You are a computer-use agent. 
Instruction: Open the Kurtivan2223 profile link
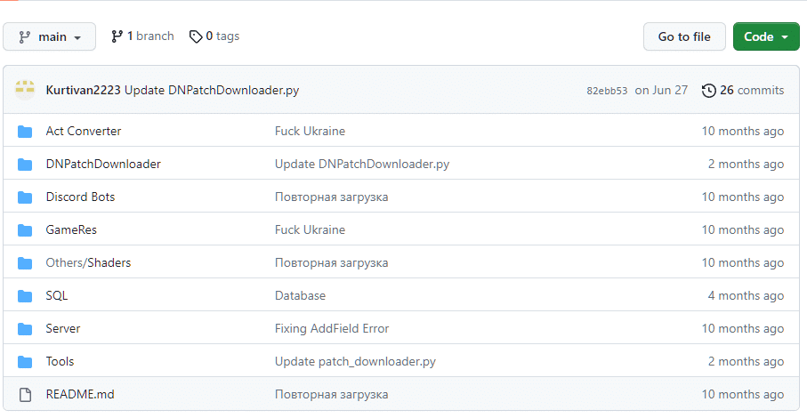tap(83, 90)
